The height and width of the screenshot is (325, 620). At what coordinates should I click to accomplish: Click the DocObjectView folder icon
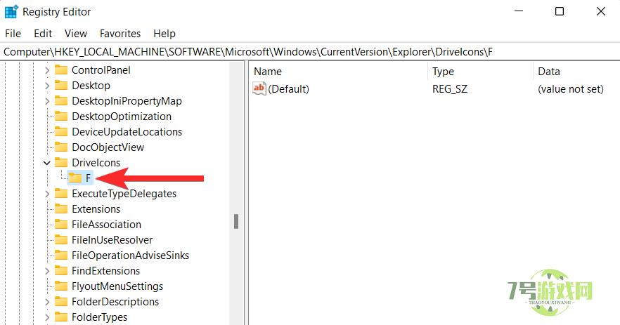61,147
